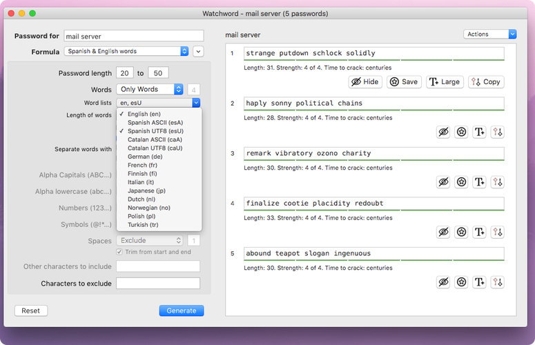The image size is (535, 345).
Task: Hide password 2 with the eye icon
Action: point(444,132)
